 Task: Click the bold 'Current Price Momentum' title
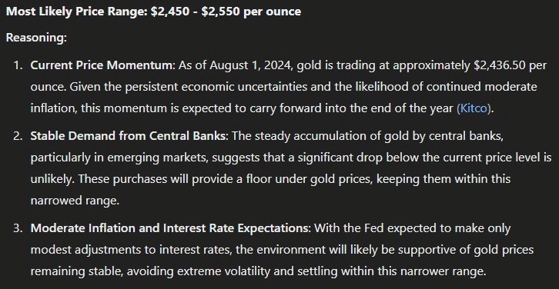click(x=101, y=65)
